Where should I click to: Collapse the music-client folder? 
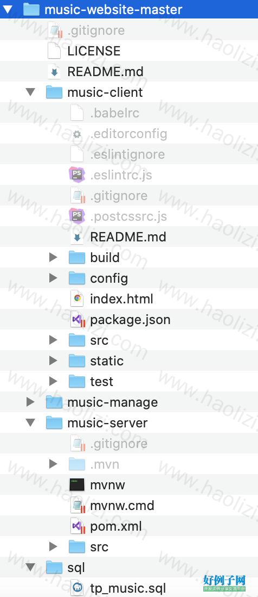(x=30, y=92)
